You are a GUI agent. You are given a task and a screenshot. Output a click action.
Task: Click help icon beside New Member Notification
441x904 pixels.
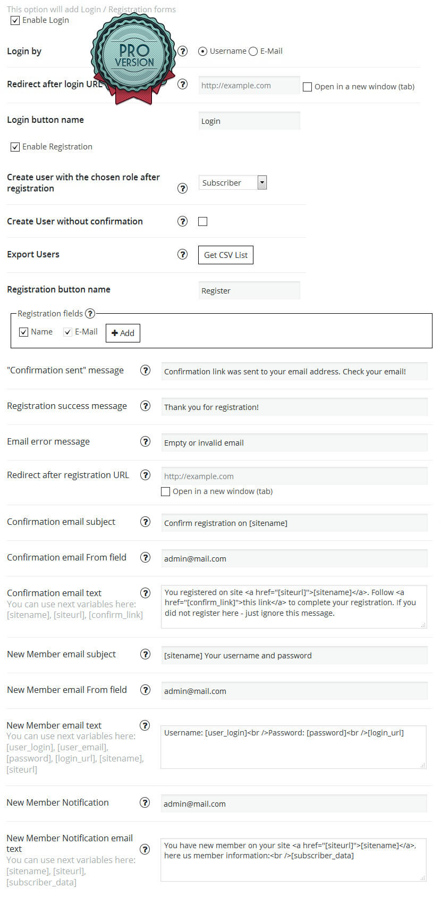point(145,802)
